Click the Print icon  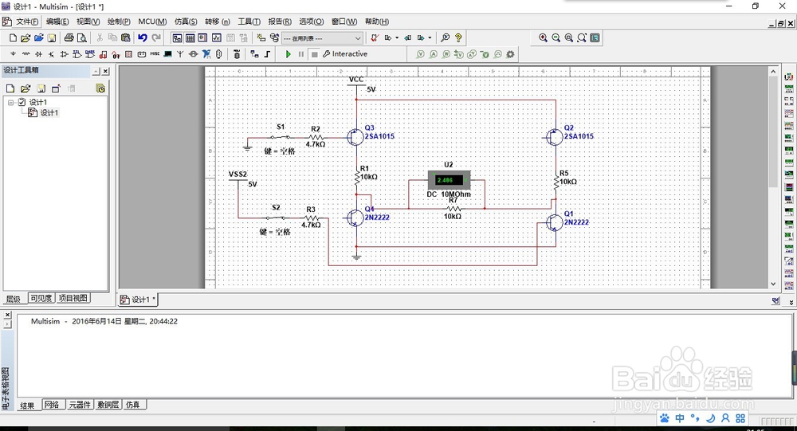(x=69, y=37)
